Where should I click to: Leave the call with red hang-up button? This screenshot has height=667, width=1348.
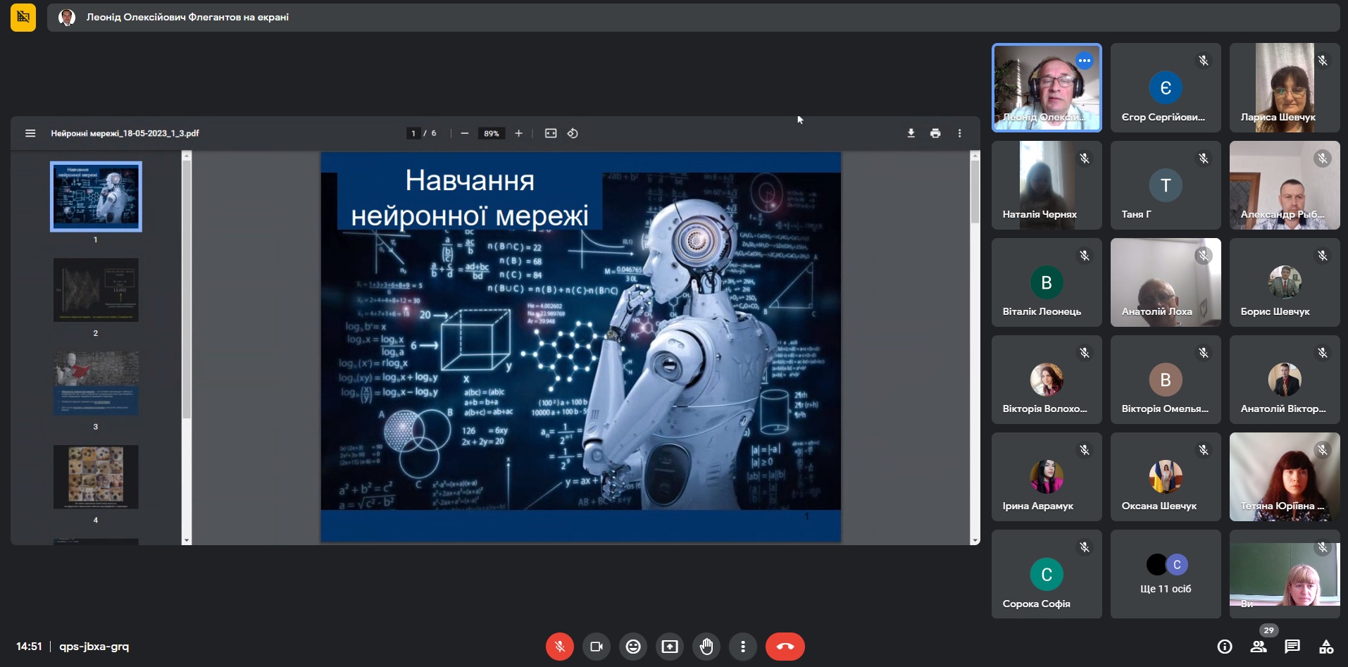tap(785, 647)
